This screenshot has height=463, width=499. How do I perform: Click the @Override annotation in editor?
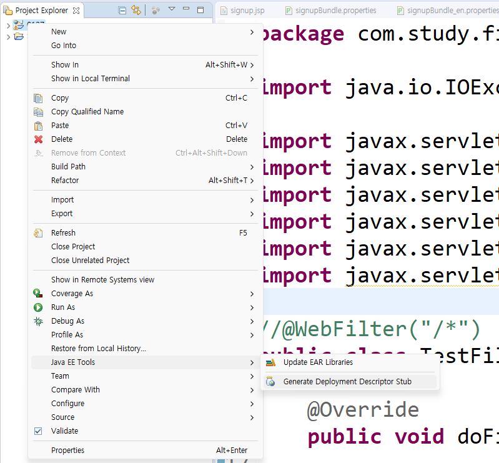tap(363, 409)
